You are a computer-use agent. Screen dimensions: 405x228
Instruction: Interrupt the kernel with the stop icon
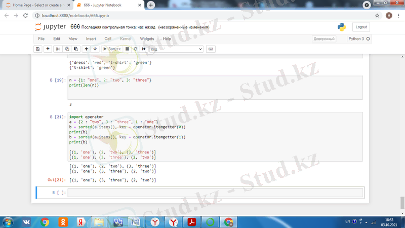(127, 49)
